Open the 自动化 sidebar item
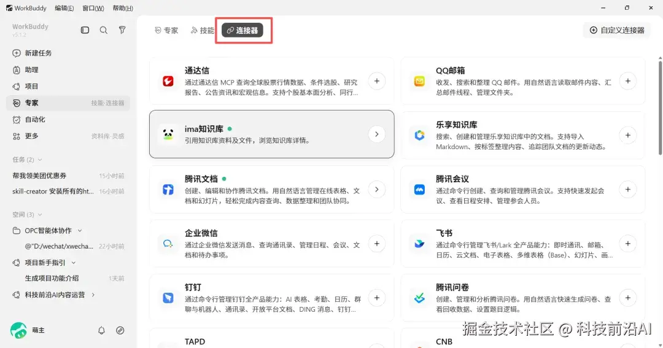Screen dimensions: 663x348 tap(68, 120)
